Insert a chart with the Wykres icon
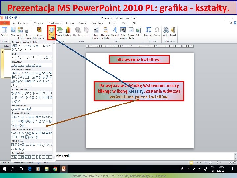237x178 pixels. coord(67,30)
